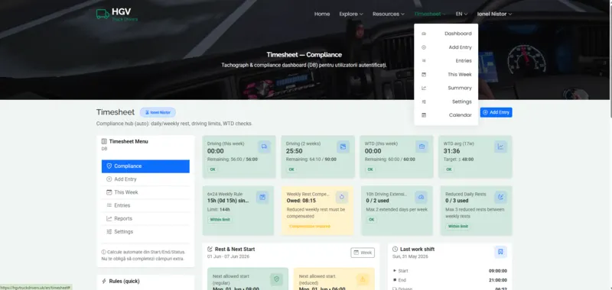Select Entries from Timesheet dropdown

click(446, 61)
